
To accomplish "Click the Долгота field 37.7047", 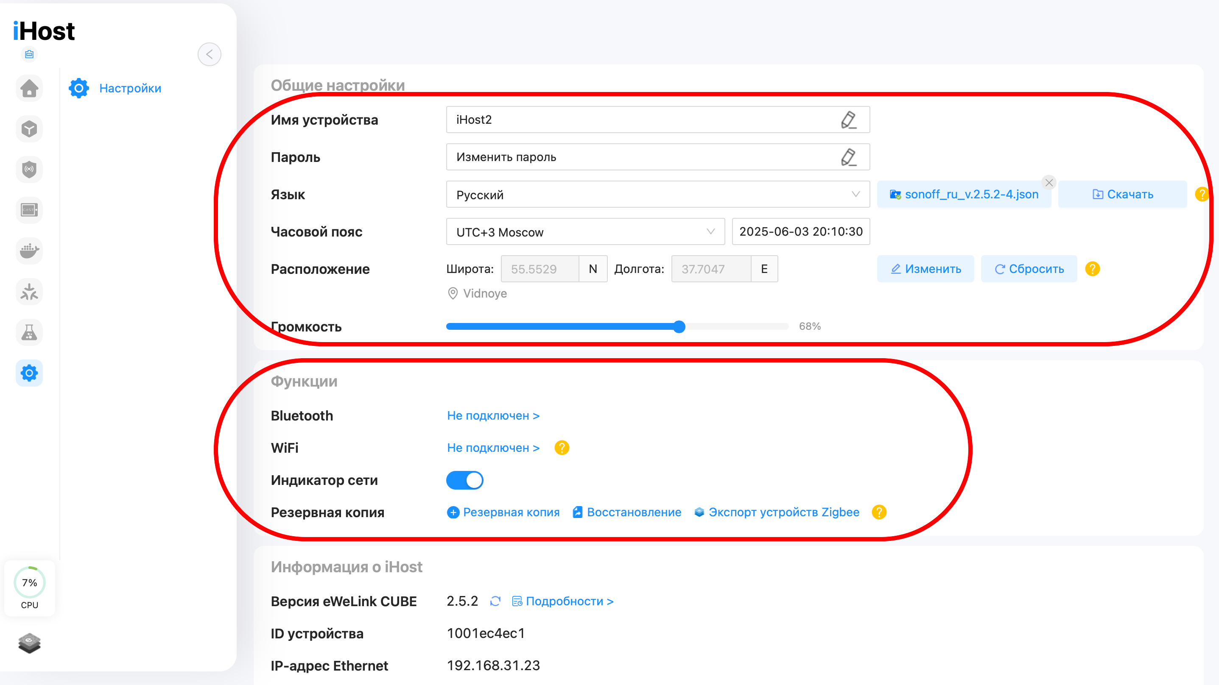I will click(711, 269).
